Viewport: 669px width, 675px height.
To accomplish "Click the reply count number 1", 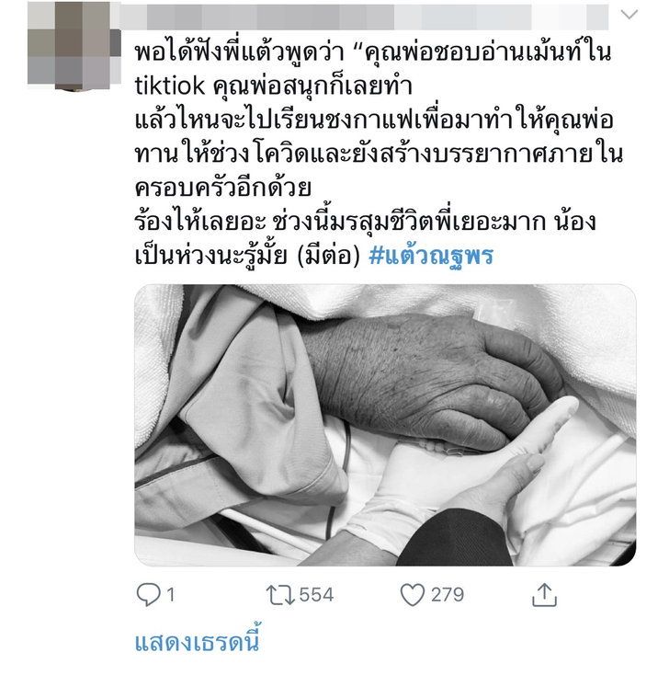I will [x=170, y=595].
